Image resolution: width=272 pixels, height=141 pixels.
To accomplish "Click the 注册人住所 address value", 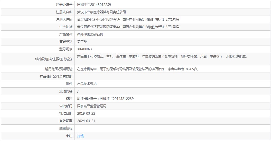I will 128,19.
